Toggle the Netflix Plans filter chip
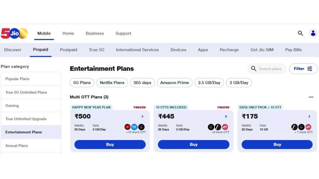The width and height of the screenshot is (319, 179). (x=112, y=83)
